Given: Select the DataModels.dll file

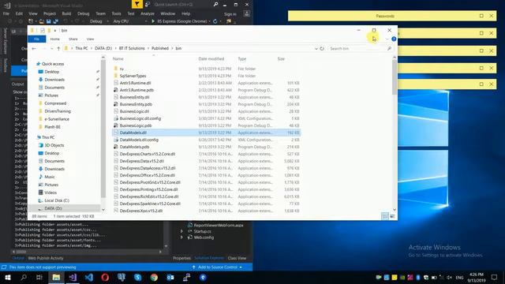Looking at the screenshot, I should tap(206, 133).
